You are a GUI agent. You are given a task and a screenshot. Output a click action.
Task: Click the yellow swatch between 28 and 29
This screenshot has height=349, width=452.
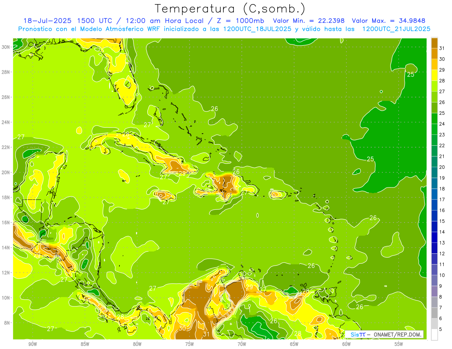coord(434,75)
